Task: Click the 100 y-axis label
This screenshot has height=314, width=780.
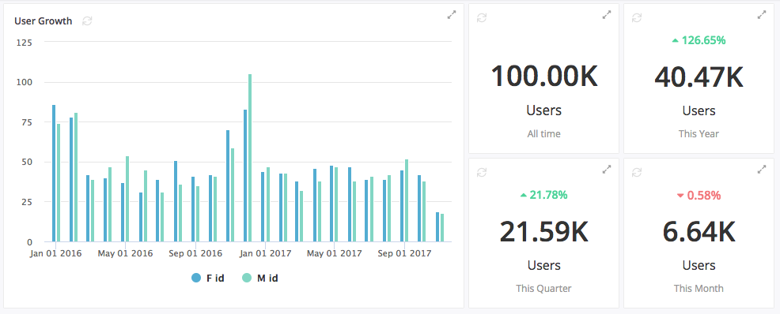Action: 24,82
